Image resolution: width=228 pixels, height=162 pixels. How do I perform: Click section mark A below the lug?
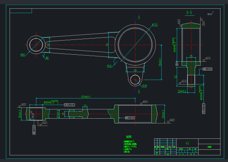coord(139,92)
